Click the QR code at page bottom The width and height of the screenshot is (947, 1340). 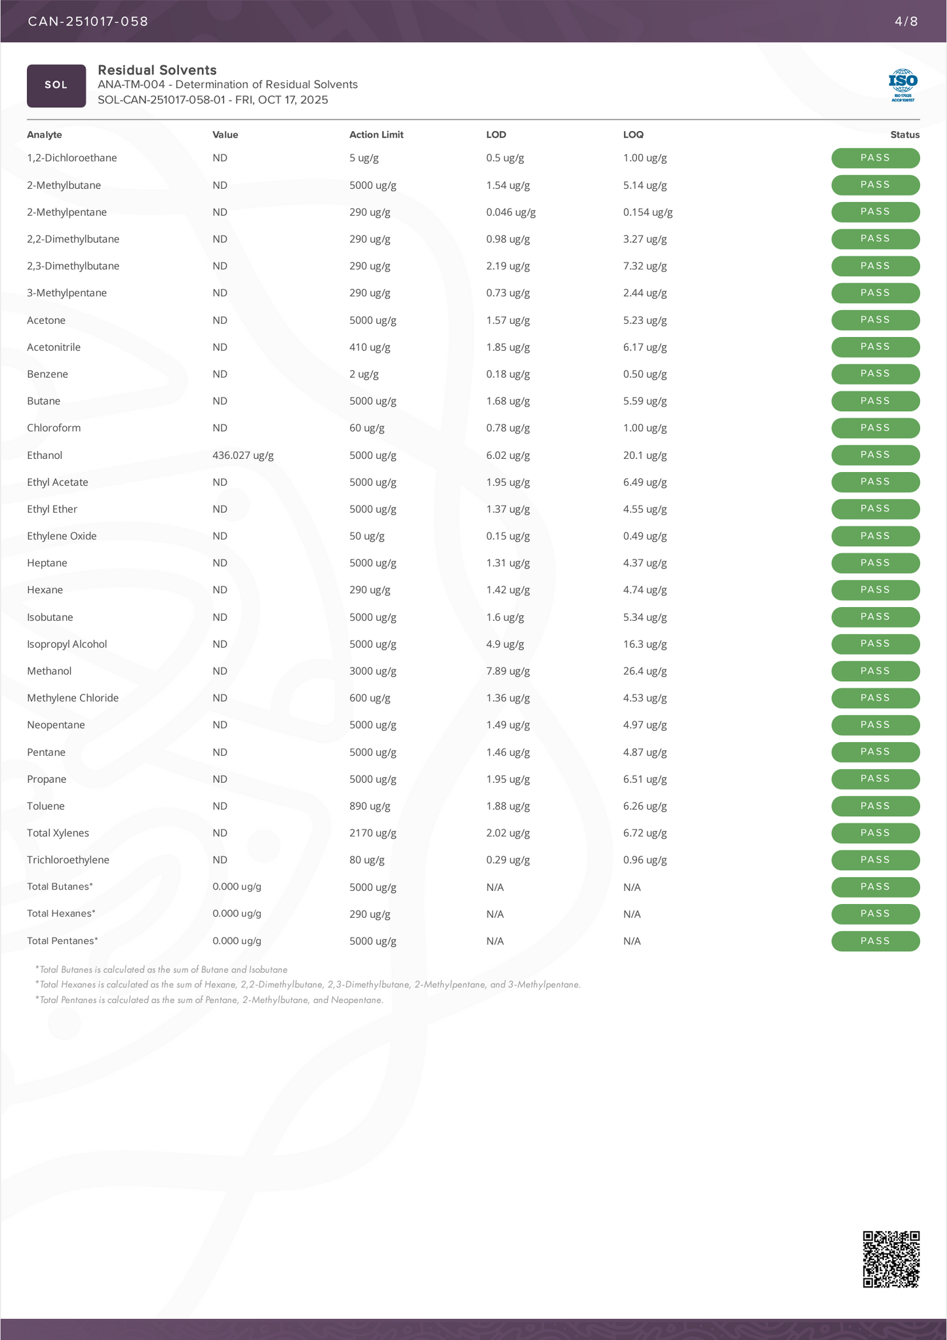(x=891, y=1259)
